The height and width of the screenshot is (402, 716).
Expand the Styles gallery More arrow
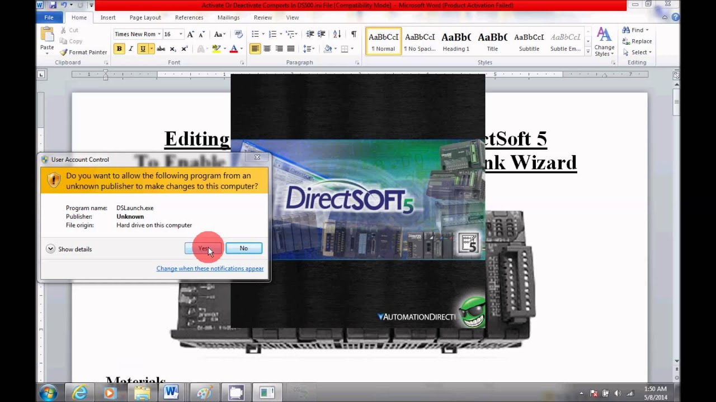click(588, 51)
